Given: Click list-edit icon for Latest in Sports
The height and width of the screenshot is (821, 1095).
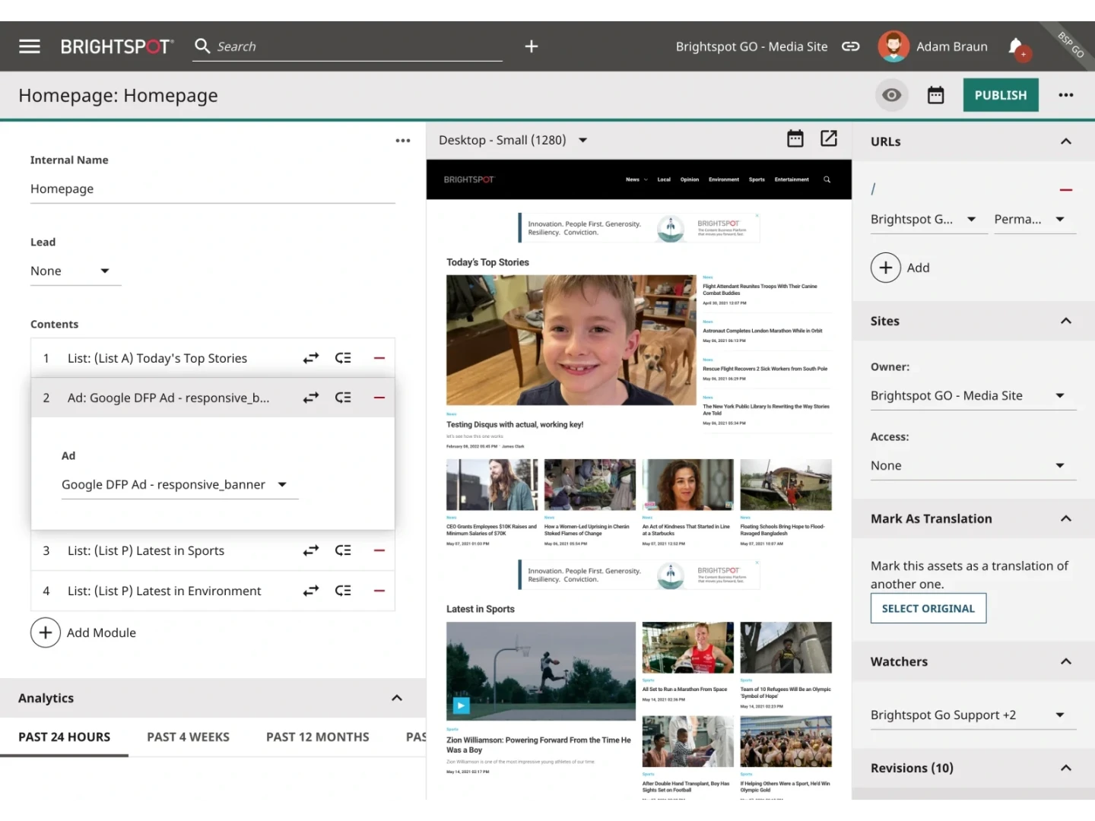Looking at the screenshot, I should pyautogui.click(x=343, y=550).
